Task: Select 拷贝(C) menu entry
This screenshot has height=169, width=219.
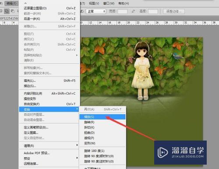Action: pyautogui.click(x=49, y=39)
